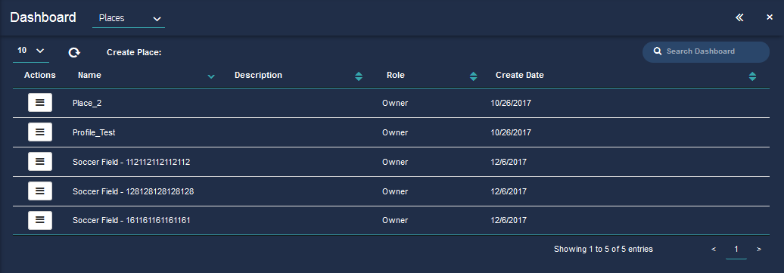
Task: Collapse the dashboard with the double-chevron icon
Action: coord(739,17)
